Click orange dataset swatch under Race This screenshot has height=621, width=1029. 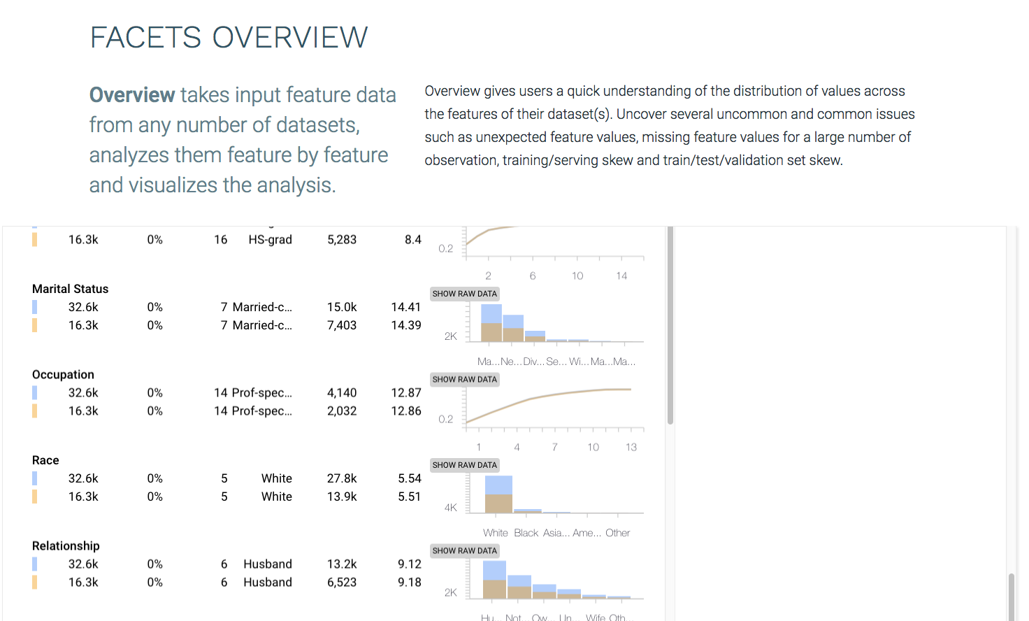click(34, 497)
